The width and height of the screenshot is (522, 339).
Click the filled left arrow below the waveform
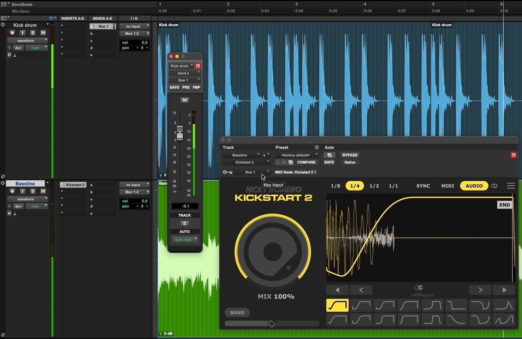coord(337,290)
